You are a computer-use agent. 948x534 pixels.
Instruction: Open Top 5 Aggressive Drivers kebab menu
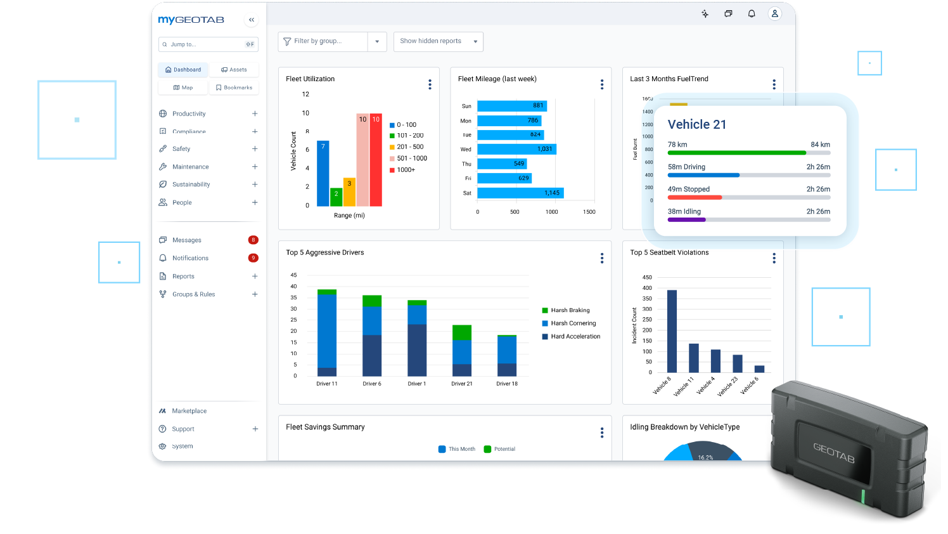[x=602, y=258]
